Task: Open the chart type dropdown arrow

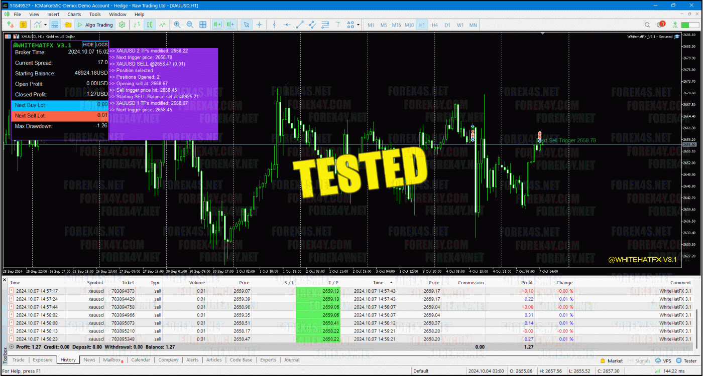Action: pos(45,25)
